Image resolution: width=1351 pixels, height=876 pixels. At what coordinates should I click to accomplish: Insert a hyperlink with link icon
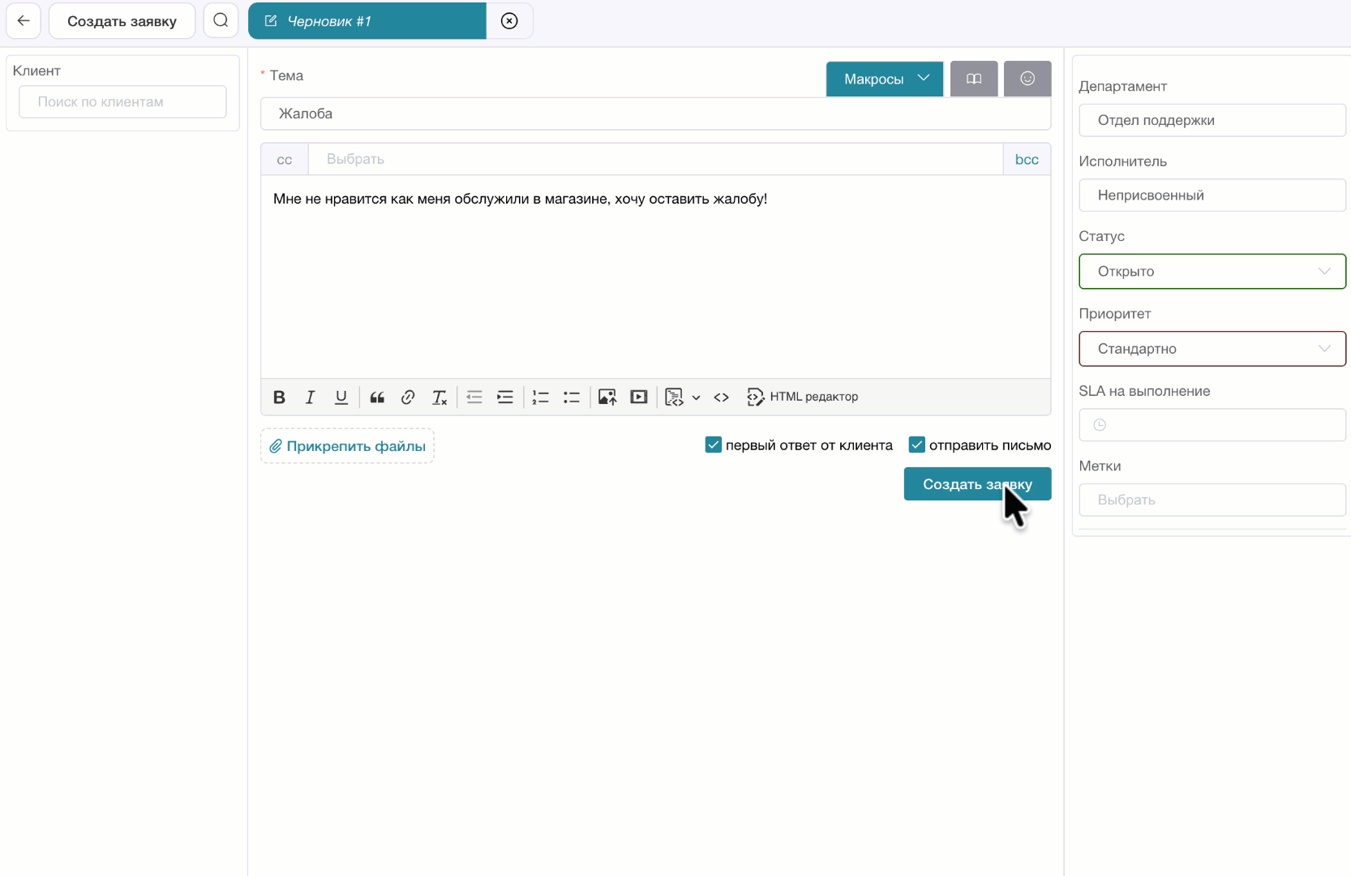click(408, 397)
